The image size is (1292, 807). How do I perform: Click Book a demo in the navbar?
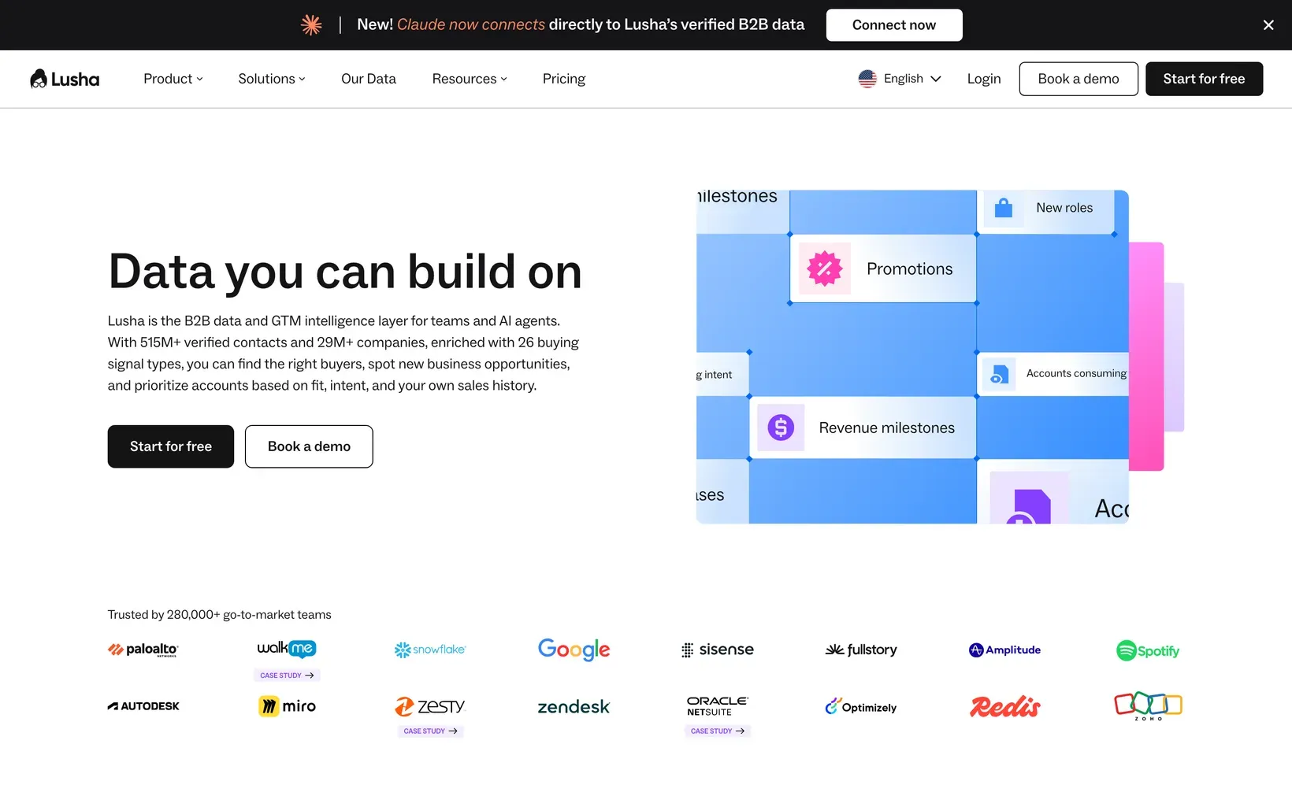(x=1079, y=79)
